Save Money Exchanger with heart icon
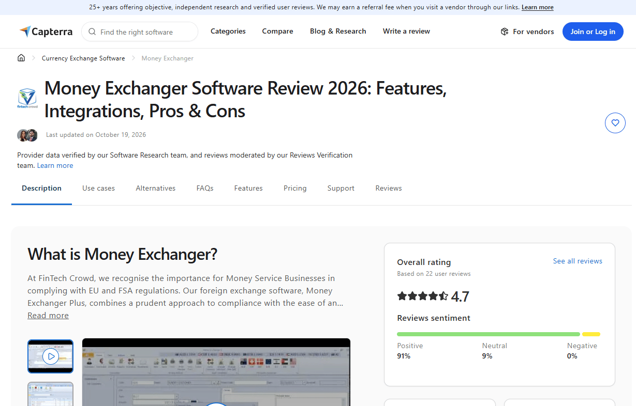636x406 pixels. pos(615,123)
